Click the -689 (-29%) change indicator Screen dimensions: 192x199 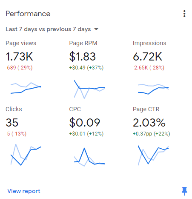click(x=19, y=68)
